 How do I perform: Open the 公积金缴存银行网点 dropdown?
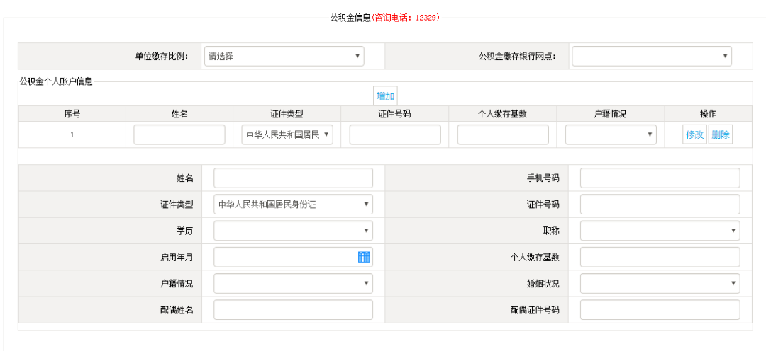click(x=652, y=56)
